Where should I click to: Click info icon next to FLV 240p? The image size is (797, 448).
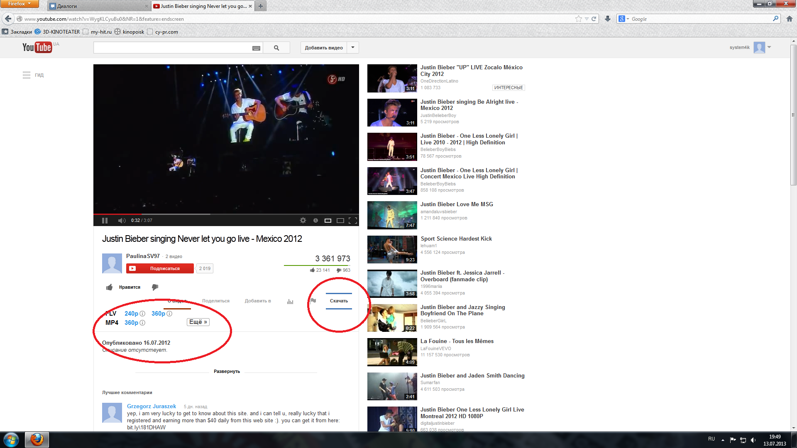click(x=142, y=314)
